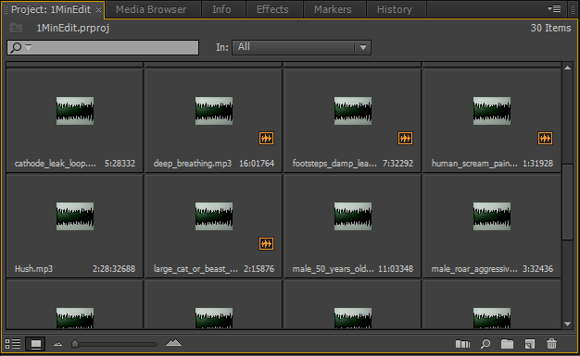Open Find from bottom toolbar magnifier
The width and height of the screenshot is (580, 356).
tap(485, 344)
